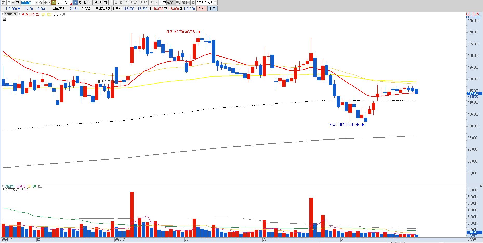This screenshot has height=243, width=483.
Task: Click the 신 badge icon beside stock name
Action: point(54,3)
